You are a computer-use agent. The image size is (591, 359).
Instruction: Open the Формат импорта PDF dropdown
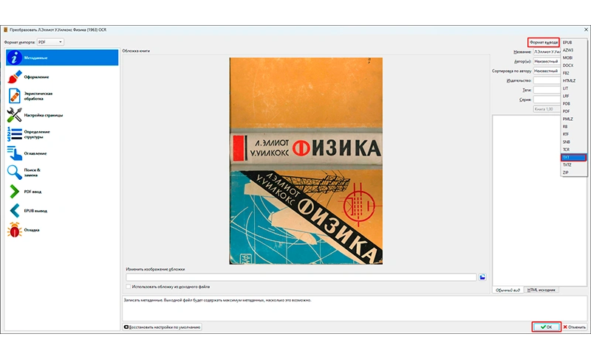point(50,42)
